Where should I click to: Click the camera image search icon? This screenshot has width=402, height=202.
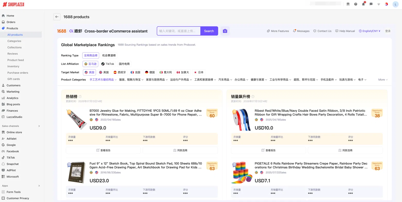[225, 31]
